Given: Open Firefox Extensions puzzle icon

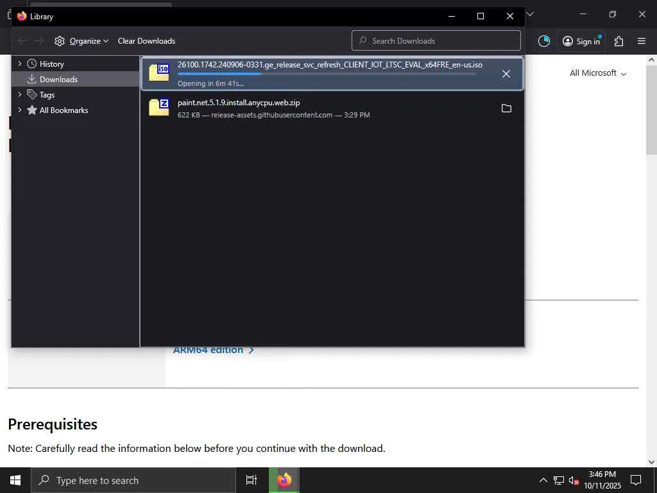Looking at the screenshot, I should pos(619,41).
